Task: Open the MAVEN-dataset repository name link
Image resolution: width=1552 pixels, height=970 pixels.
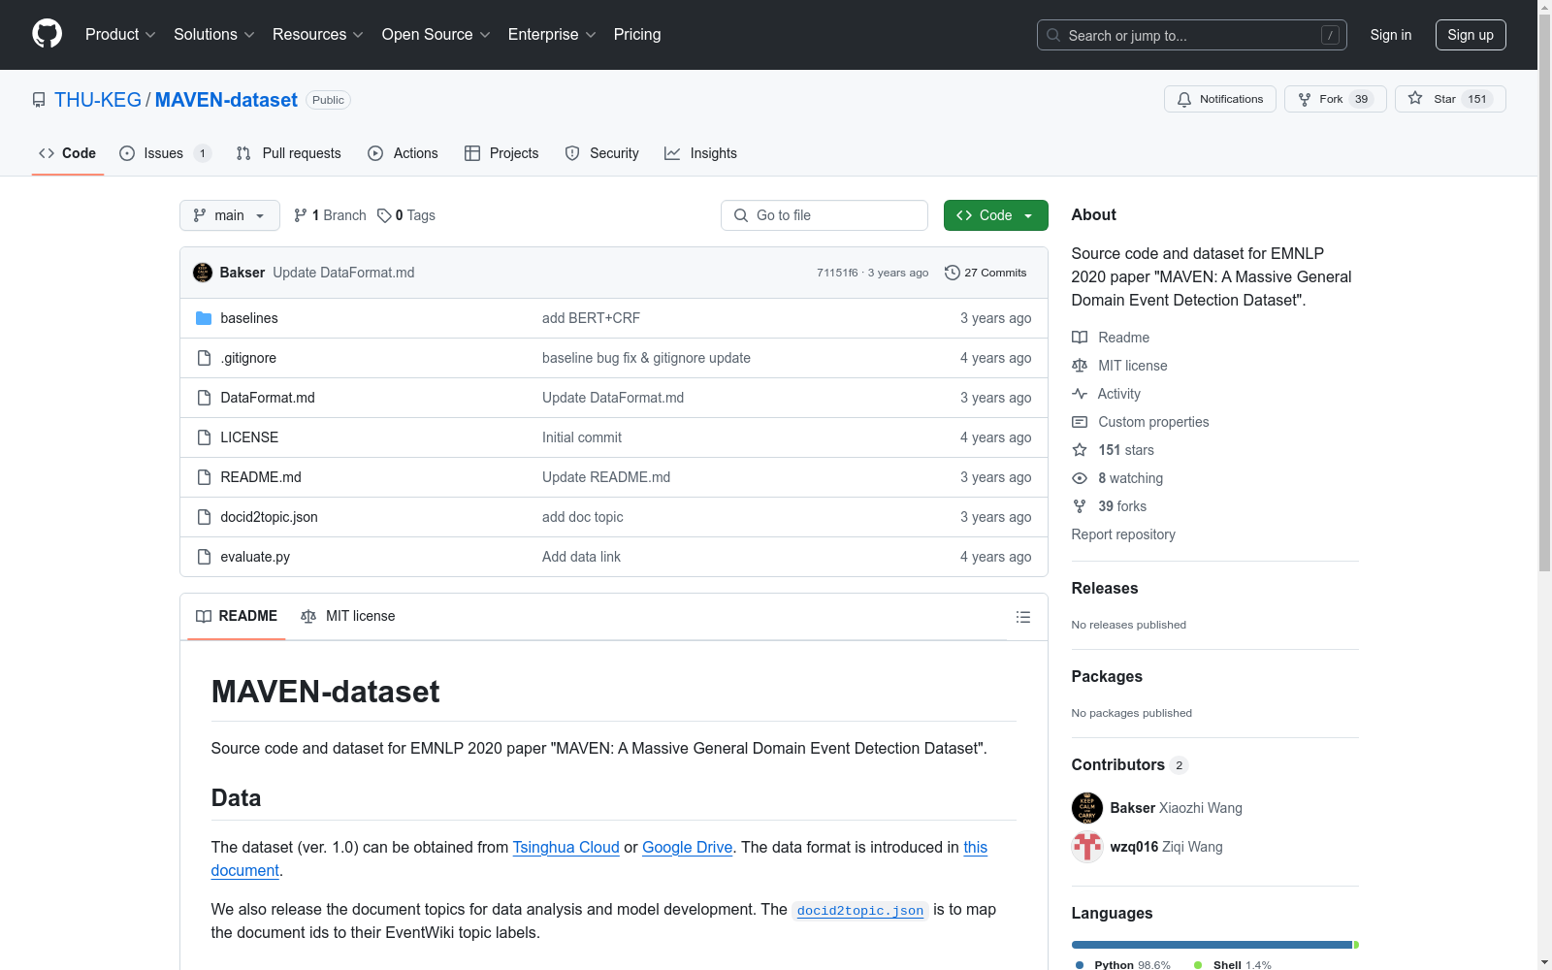Action: [x=226, y=100]
